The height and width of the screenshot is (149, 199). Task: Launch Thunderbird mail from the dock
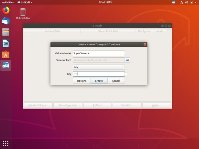(x=6, y=21)
